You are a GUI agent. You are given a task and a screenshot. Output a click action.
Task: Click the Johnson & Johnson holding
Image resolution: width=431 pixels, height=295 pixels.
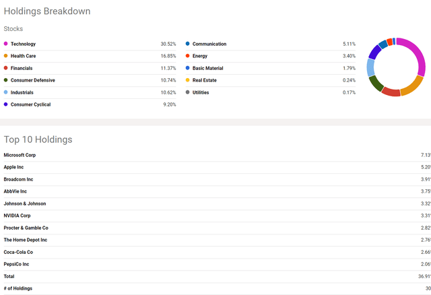25,203
